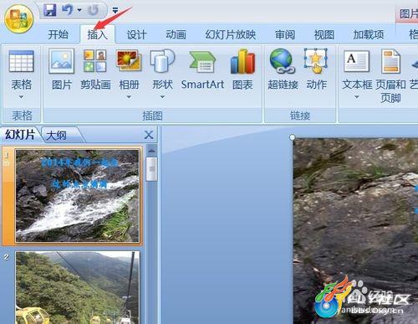Click the Office button logo
418x324 pixels.
click(19, 19)
